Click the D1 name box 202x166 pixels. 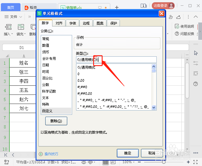22,48
